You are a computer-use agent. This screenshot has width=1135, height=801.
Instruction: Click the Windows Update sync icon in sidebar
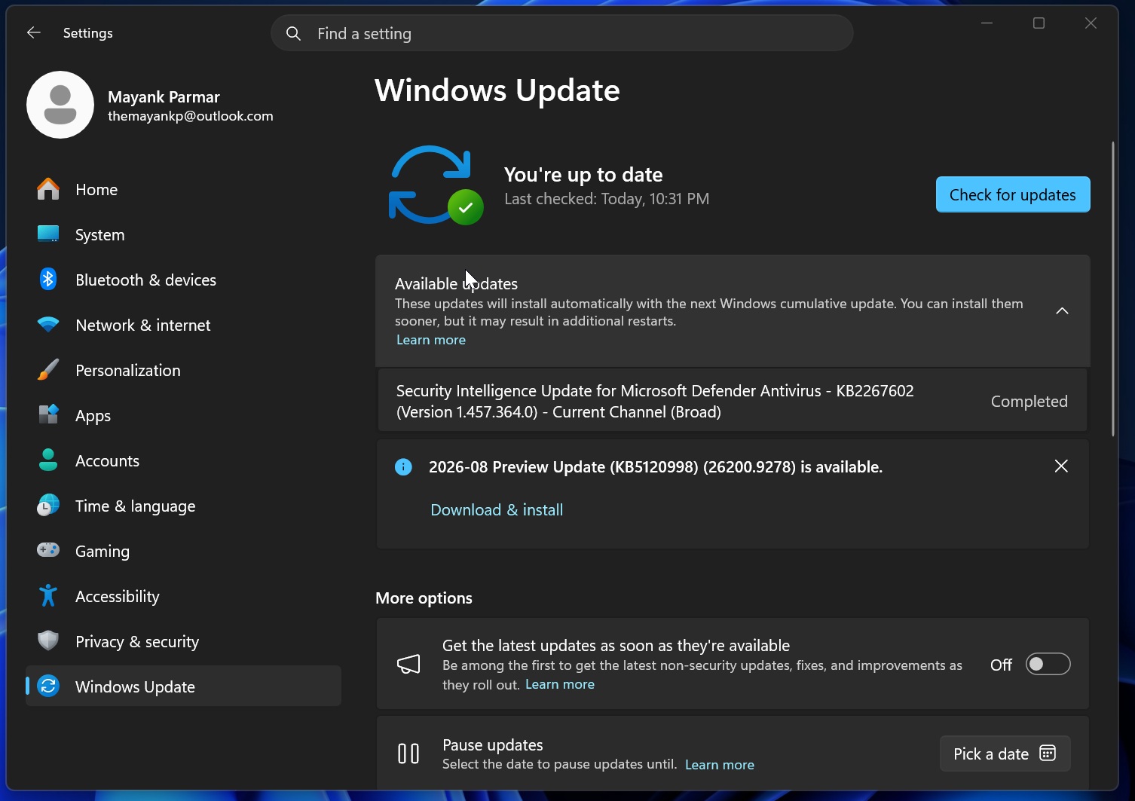pos(48,686)
